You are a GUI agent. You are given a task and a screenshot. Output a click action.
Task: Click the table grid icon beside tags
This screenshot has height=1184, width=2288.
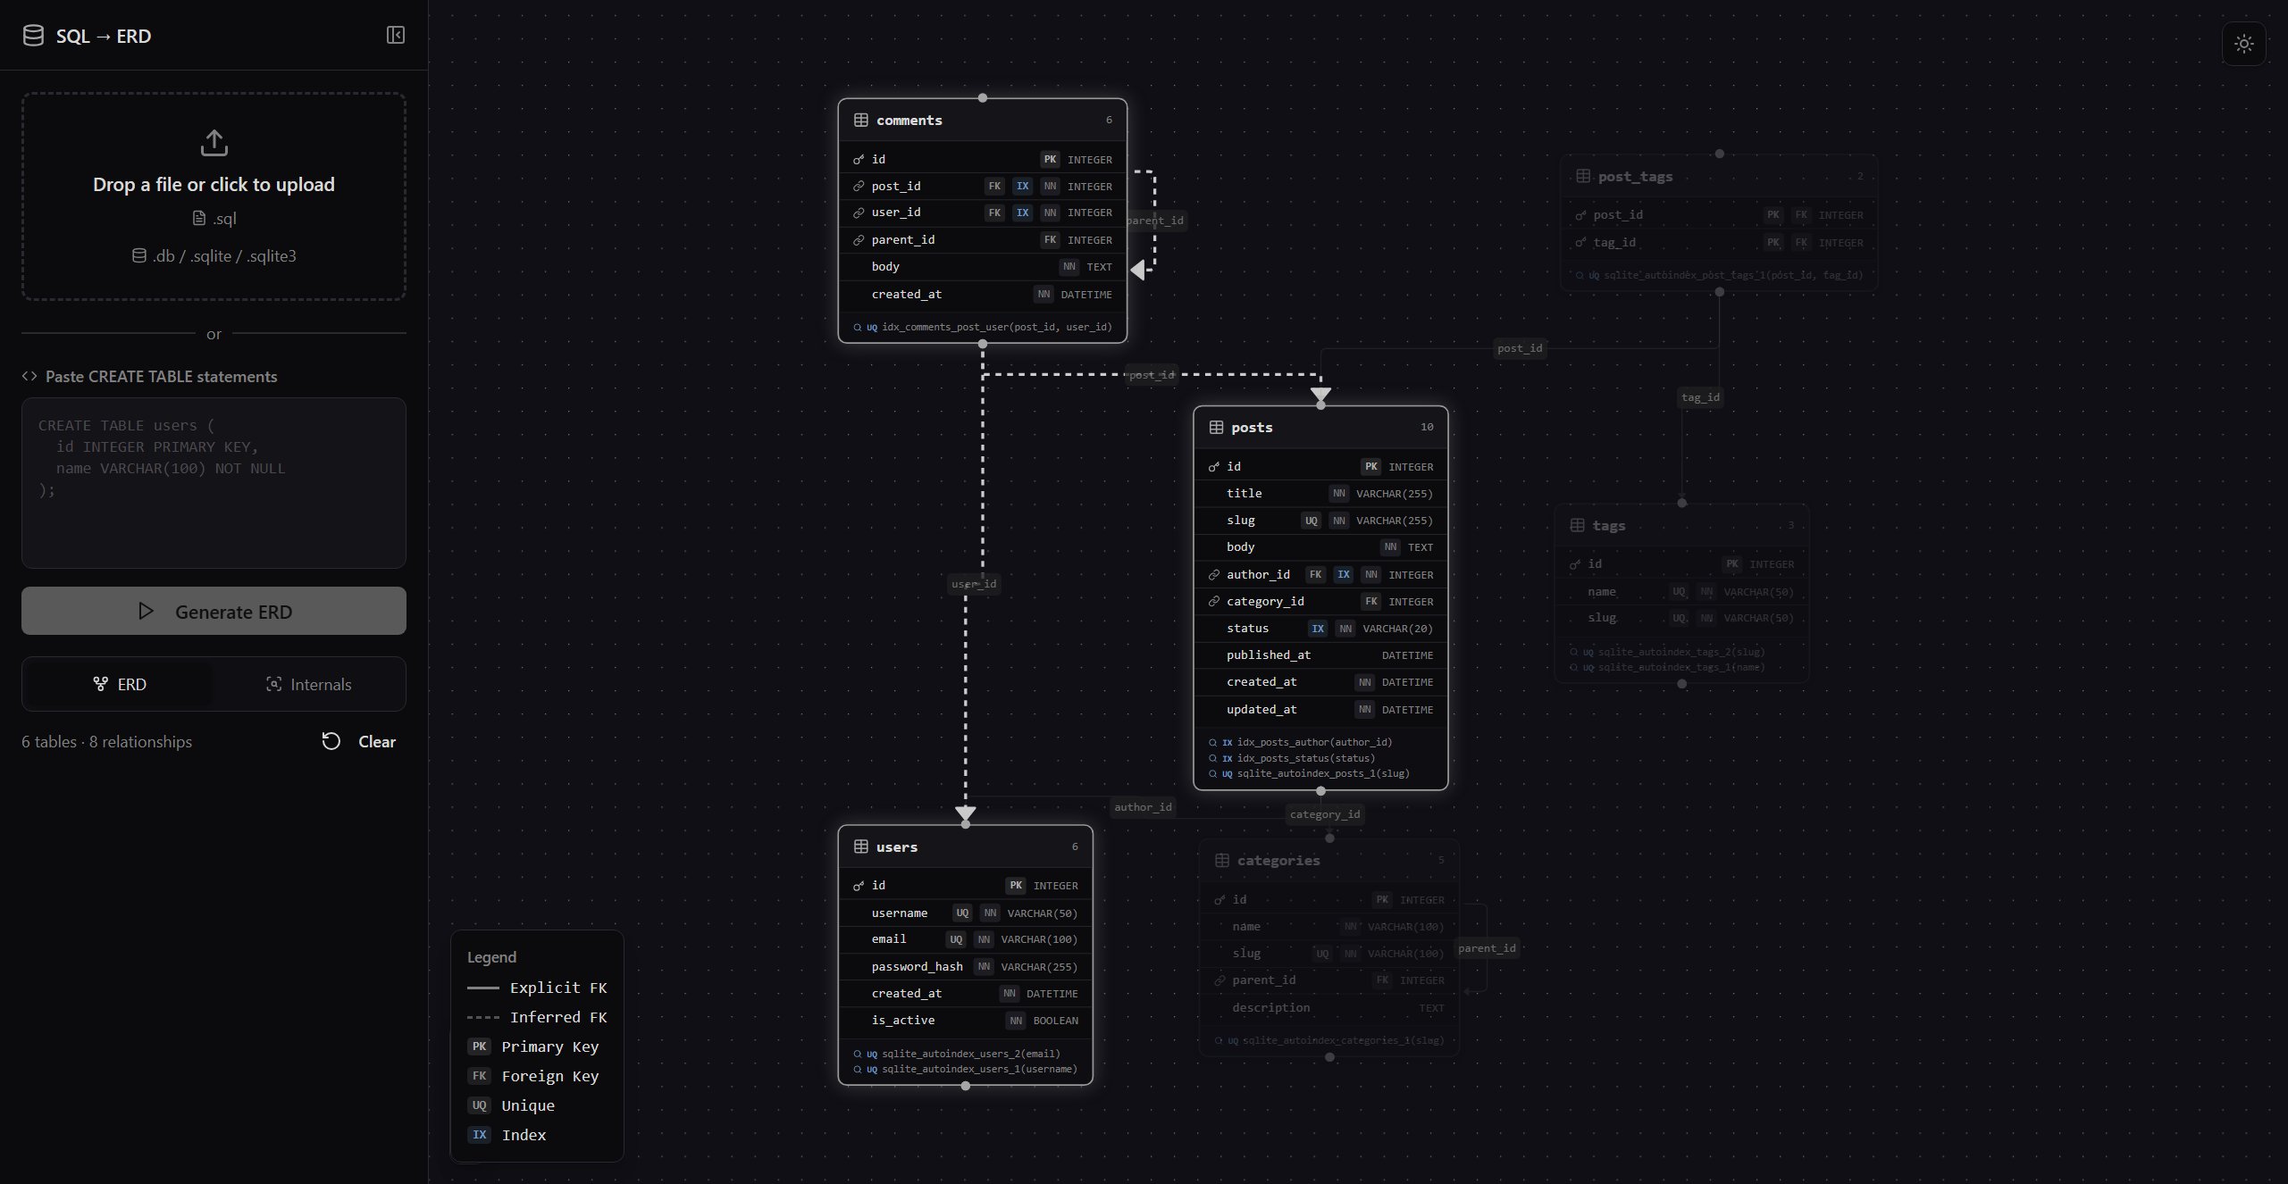tap(1577, 525)
